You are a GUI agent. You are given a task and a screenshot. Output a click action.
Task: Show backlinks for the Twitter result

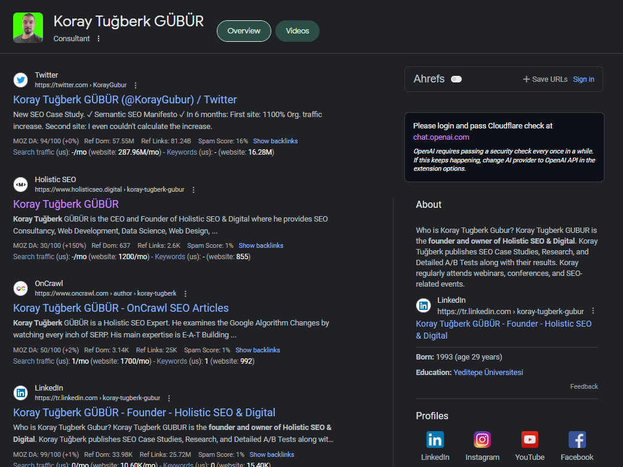(x=275, y=141)
